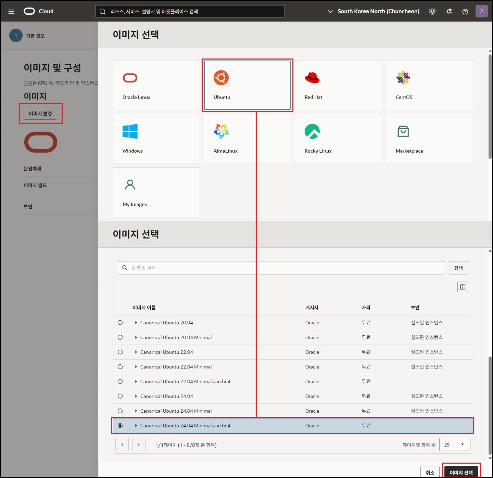This screenshot has height=478, width=493.
Task: Select Canonical Ubuntu 20.04 radio button
Action: (120, 323)
